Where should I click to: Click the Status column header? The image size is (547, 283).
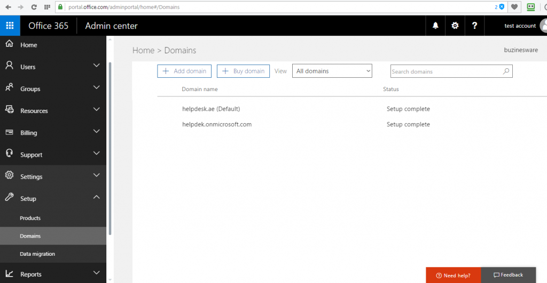390,89
